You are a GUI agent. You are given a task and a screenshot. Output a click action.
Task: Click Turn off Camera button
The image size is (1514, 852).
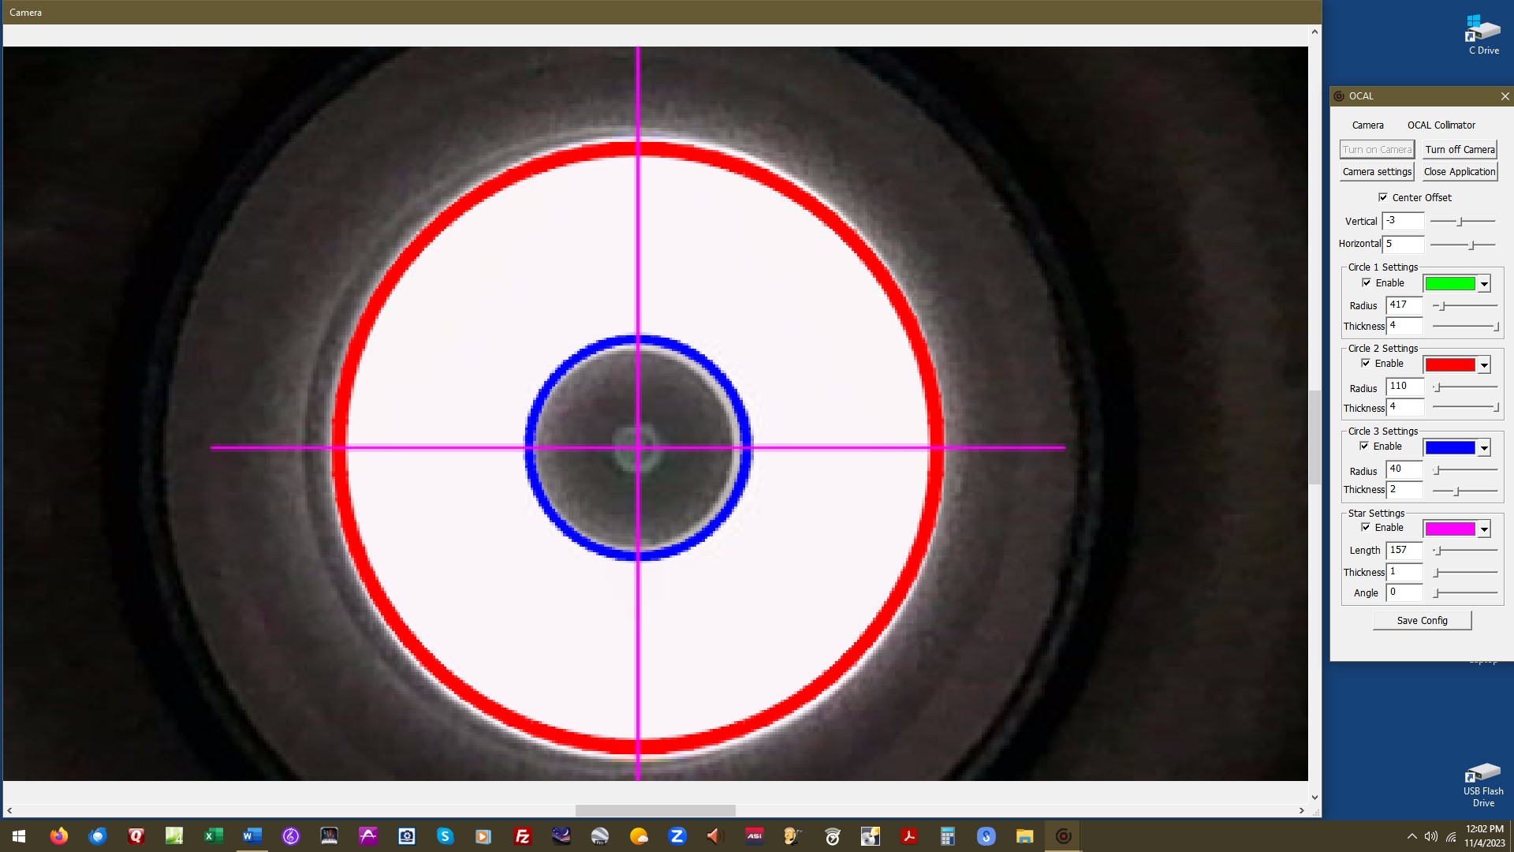[1460, 149]
